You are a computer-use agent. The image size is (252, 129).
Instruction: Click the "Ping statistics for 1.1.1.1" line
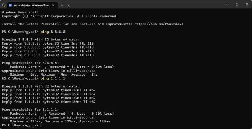click(30, 110)
